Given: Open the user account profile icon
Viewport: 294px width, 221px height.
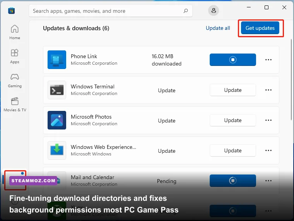Looking at the screenshot, I should coord(214,10).
